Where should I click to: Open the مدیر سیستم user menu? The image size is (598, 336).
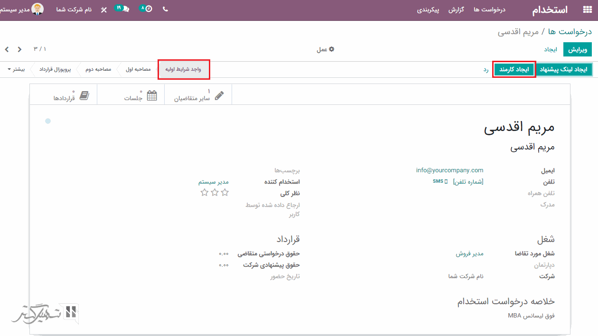(x=22, y=9)
